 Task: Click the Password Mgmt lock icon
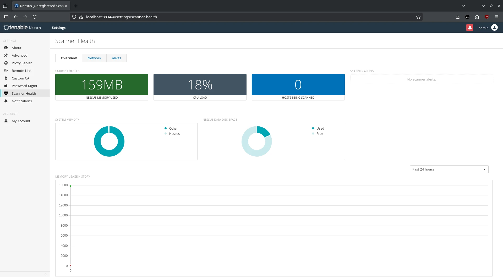point(6,86)
